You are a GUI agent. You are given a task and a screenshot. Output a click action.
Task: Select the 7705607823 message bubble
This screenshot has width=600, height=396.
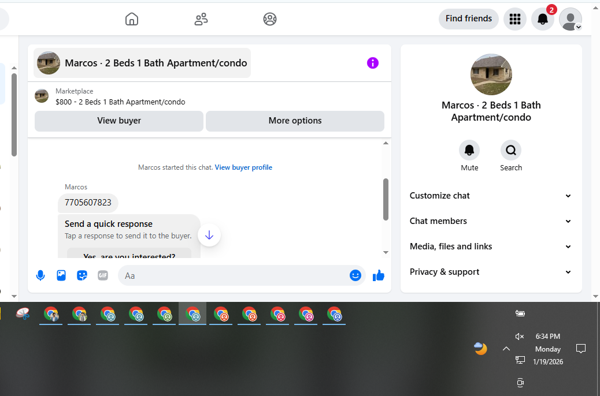(88, 203)
